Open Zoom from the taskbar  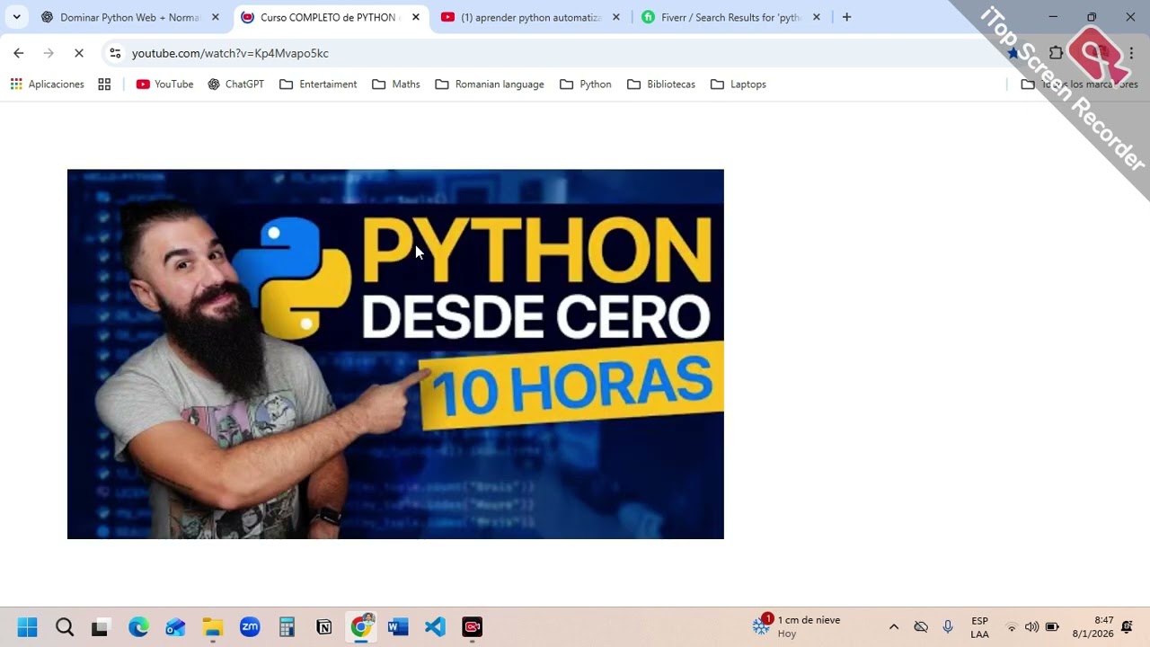[250, 626]
